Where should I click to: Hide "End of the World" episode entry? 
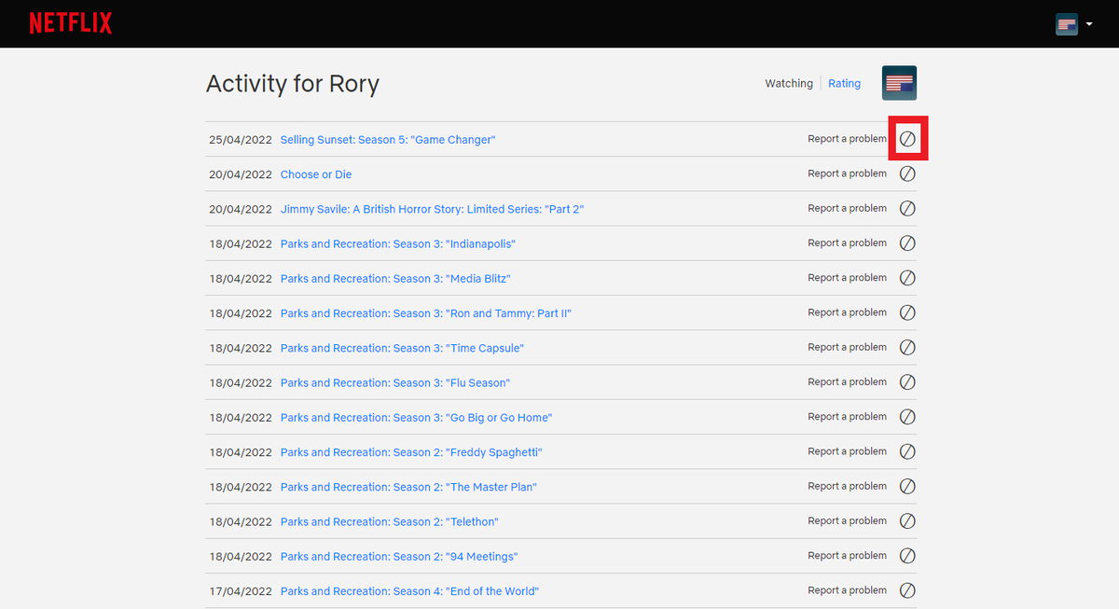[907, 590]
